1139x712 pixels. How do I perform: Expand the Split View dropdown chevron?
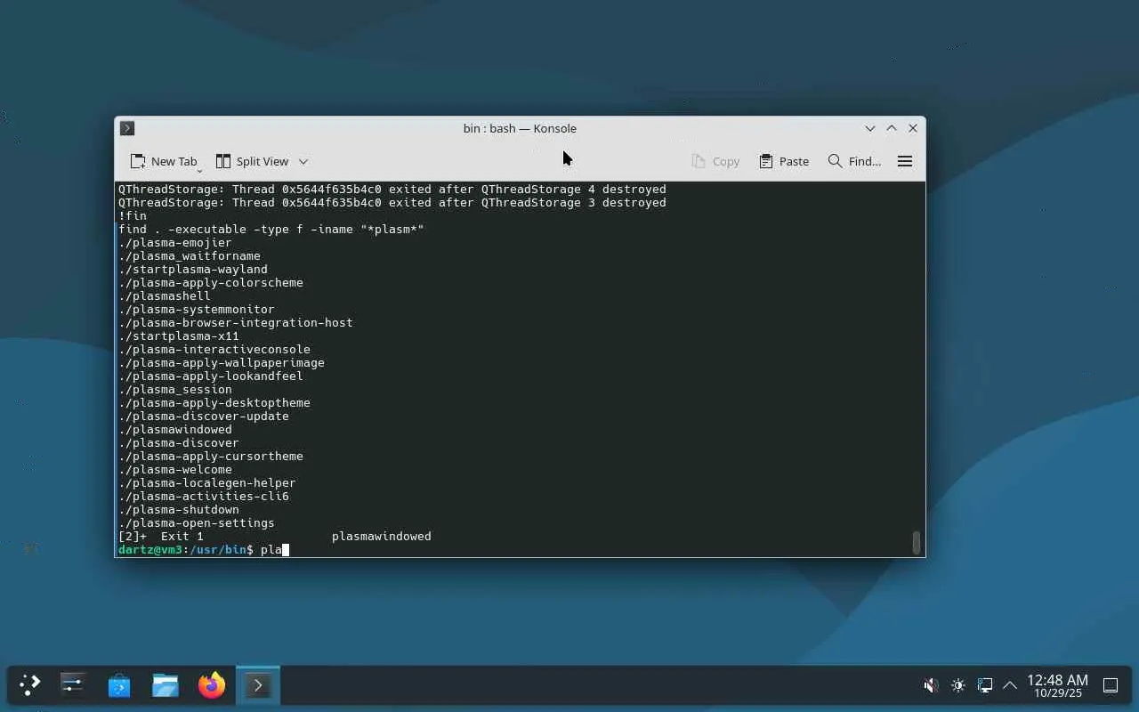click(303, 161)
